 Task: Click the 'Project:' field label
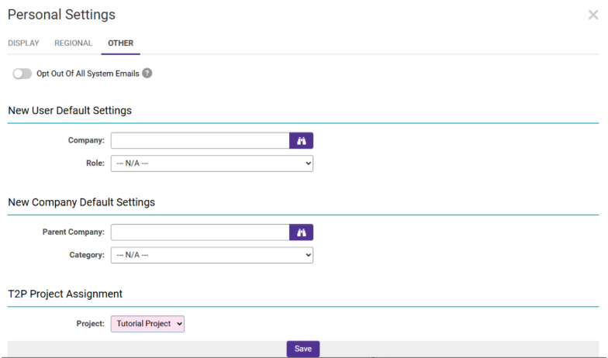(90, 323)
